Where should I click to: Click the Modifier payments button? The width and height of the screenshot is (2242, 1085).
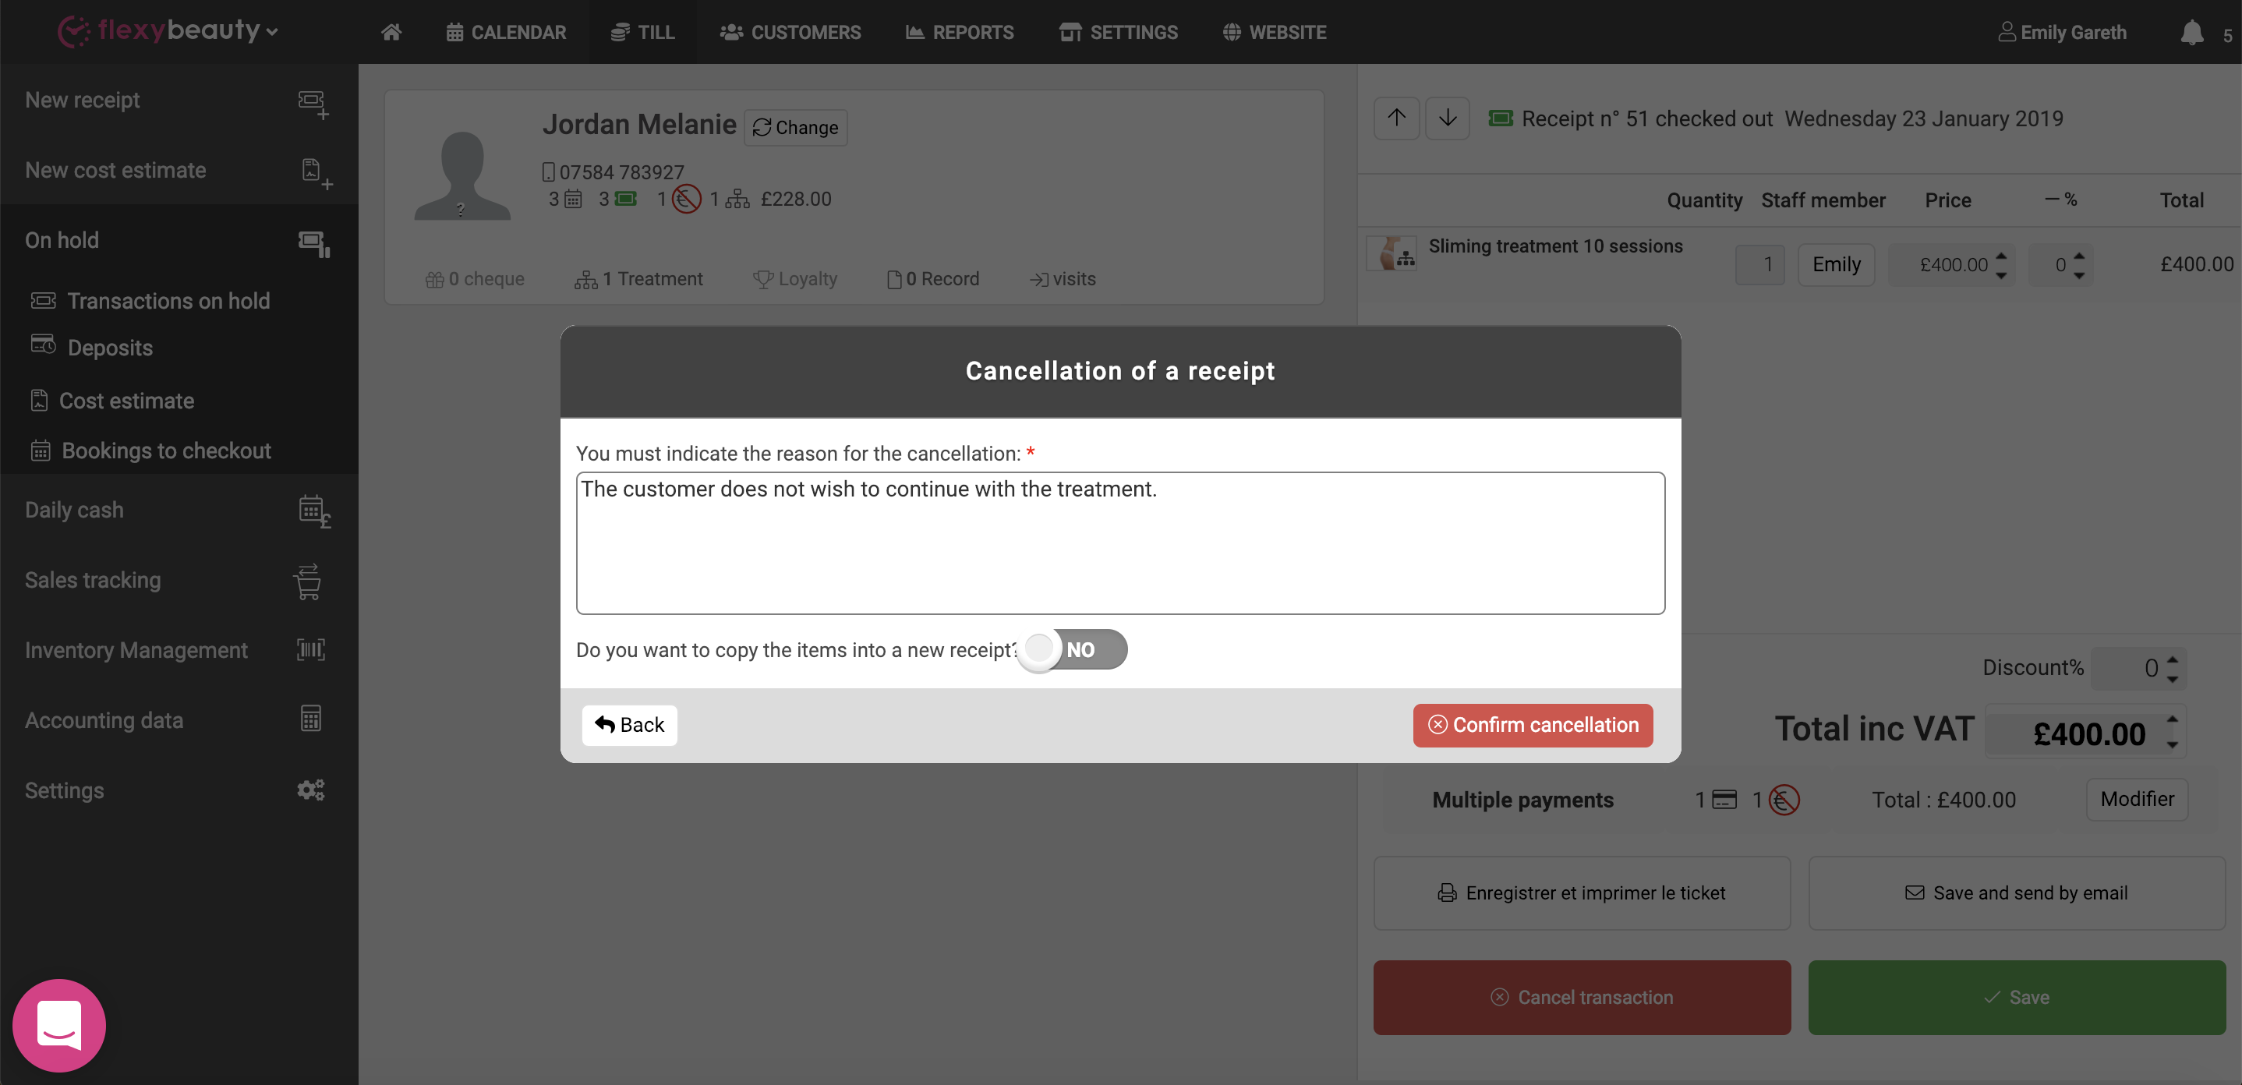click(x=2137, y=799)
